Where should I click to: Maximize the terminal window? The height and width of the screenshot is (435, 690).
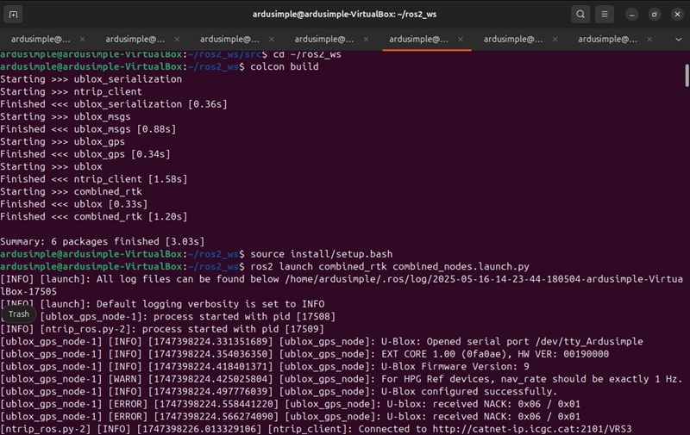pyautogui.click(x=654, y=15)
